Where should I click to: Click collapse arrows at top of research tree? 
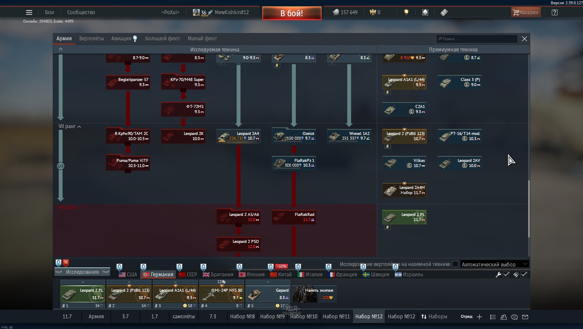pos(60,50)
